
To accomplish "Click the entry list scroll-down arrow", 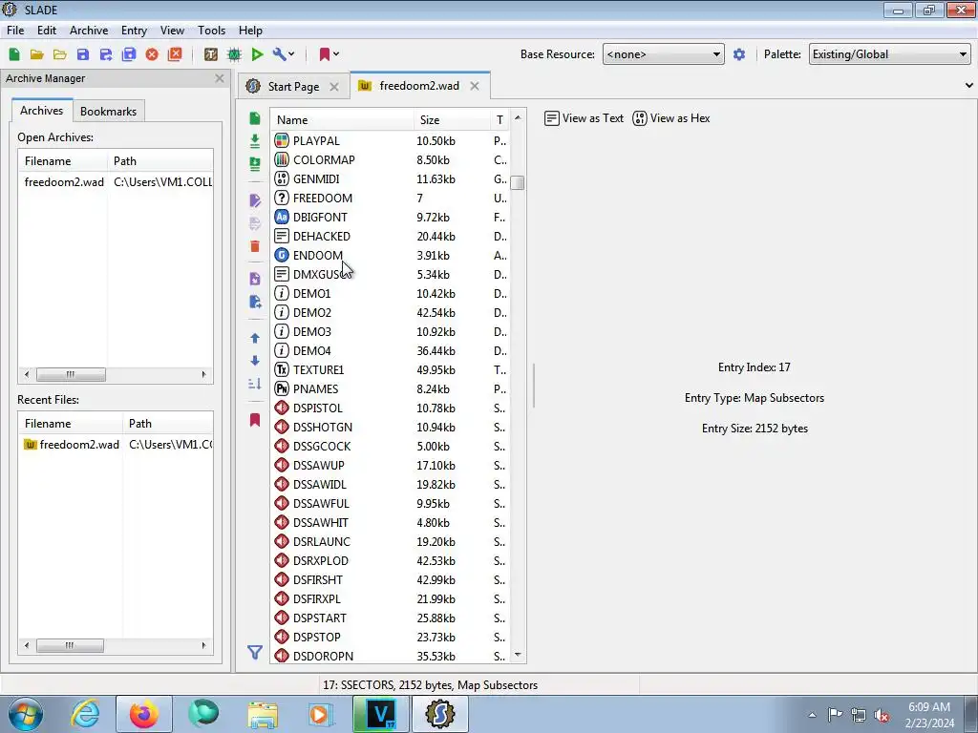I will point(517,655).
